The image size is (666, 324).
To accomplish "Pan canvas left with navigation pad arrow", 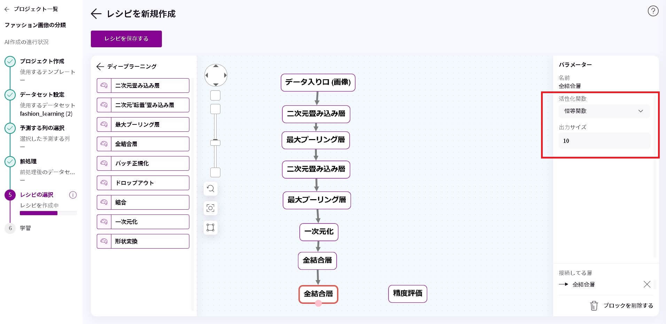I will pos(207,75).
